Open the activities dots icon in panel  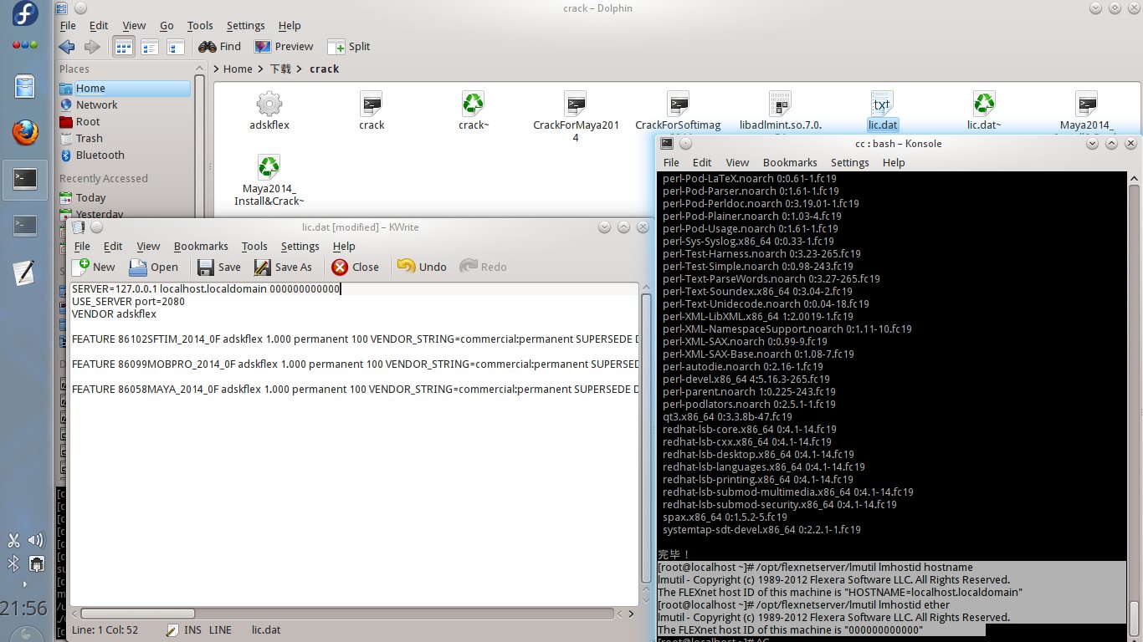(25, 44)
